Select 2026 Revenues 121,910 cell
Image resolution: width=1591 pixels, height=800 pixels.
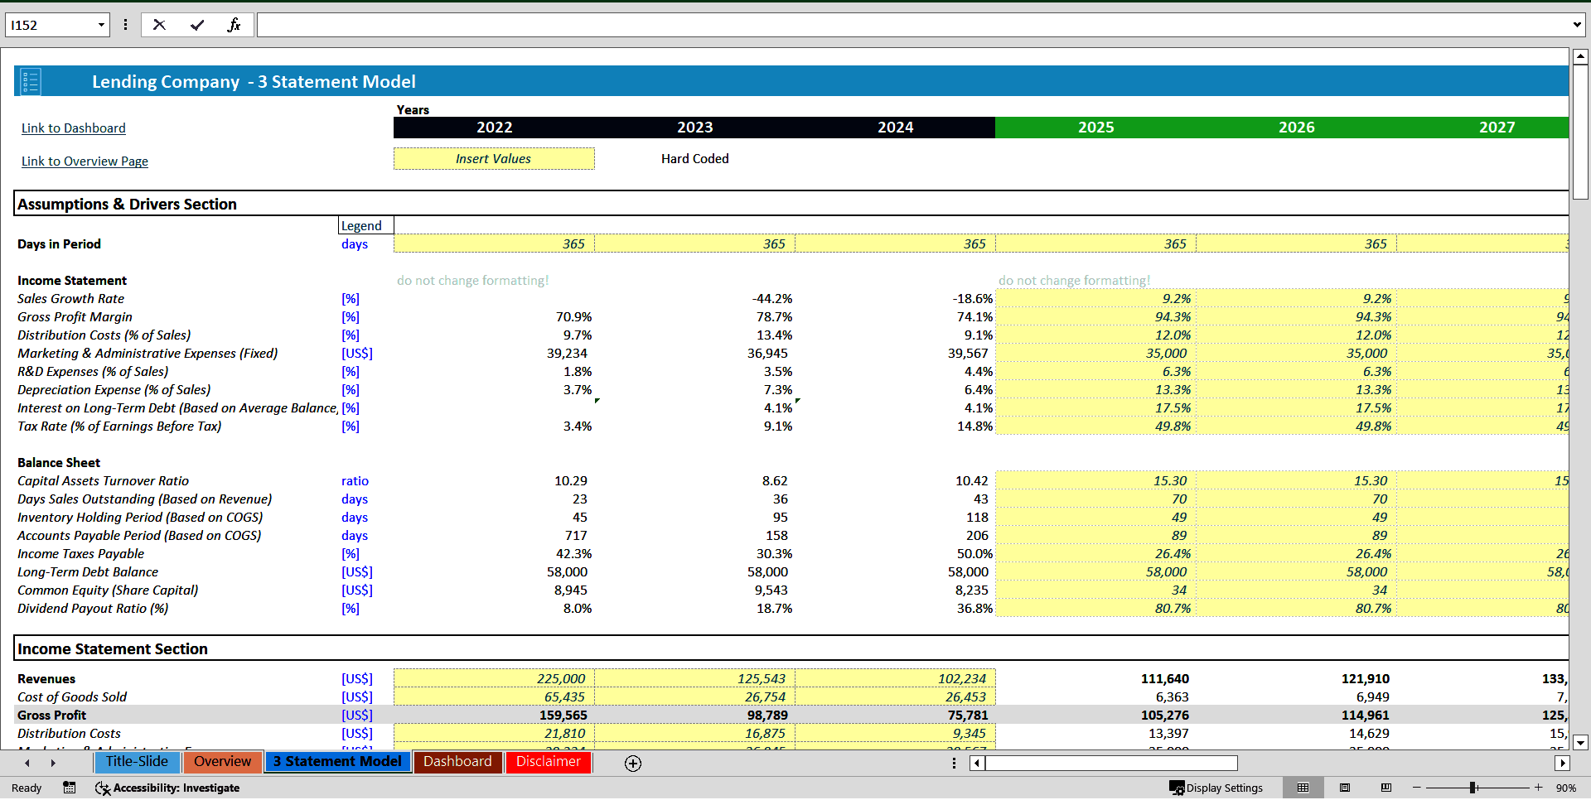(x=1296, y=679)
